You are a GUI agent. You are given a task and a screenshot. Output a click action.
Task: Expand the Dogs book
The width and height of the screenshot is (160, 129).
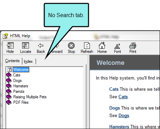point(17,81)
